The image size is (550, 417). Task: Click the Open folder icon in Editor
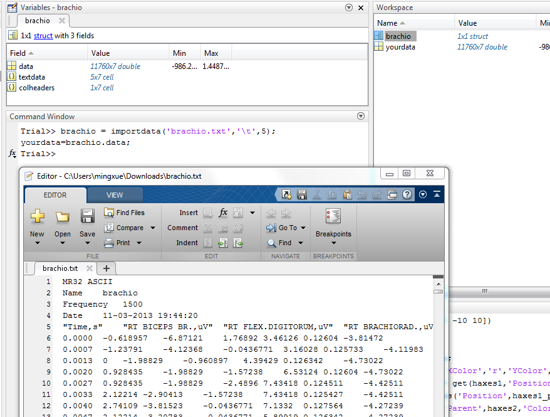click(63, 217)
